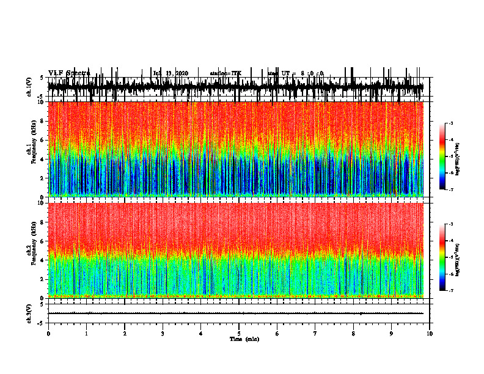
Task: Click the "1" tick on the time axis
Action: pyautogui.click(x=86, y=334)
